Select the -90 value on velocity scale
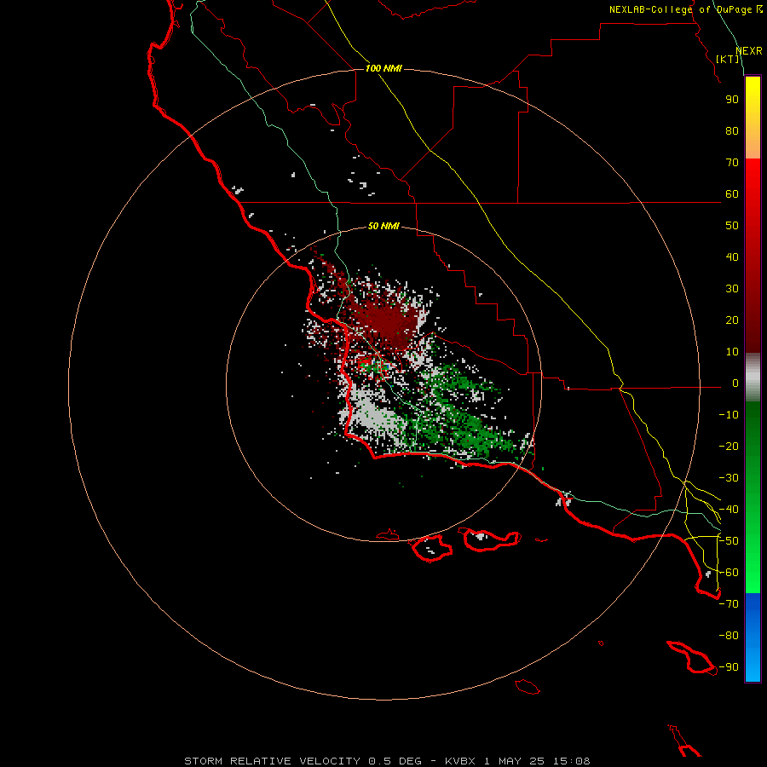This screenshot has width=767, height=767. [729, 667]
